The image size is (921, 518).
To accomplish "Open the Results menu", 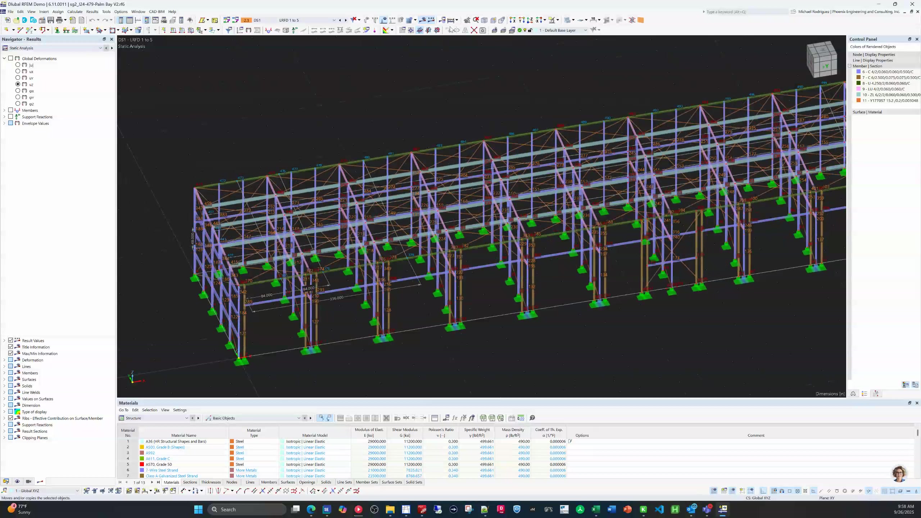I will pyautogui.click(x=92, y=12).
